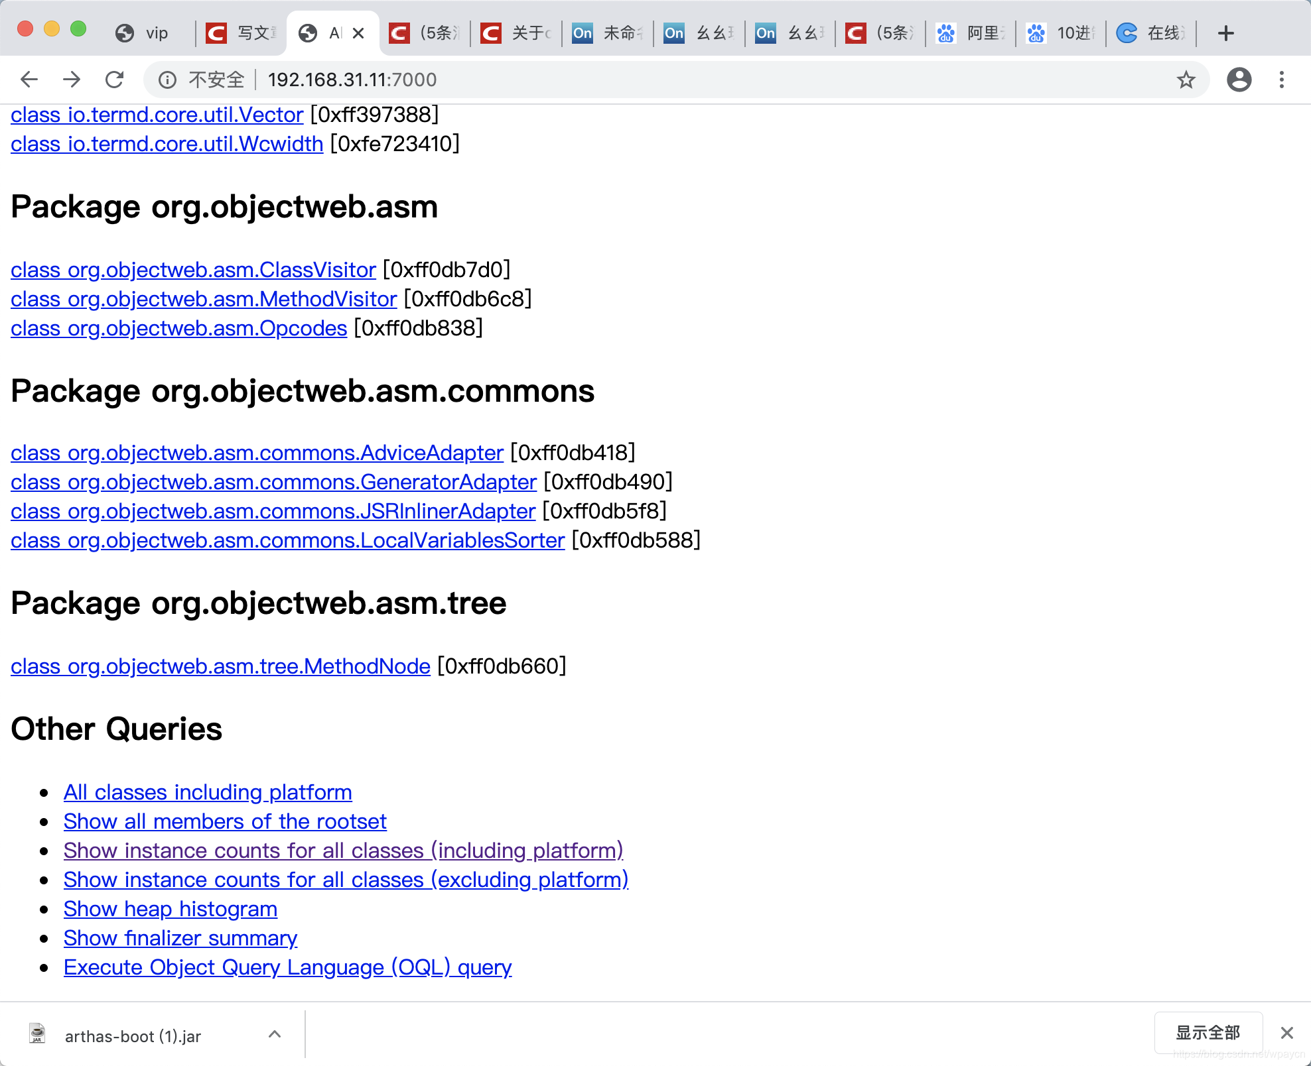Switch to the 未命 tab
The image size is (1311, 1066).
coord(608,33)
